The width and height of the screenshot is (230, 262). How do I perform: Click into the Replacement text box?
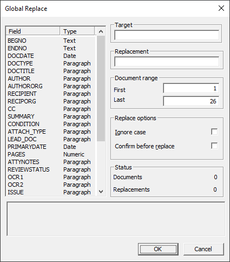pyautogui.click(x=167, y=62)
